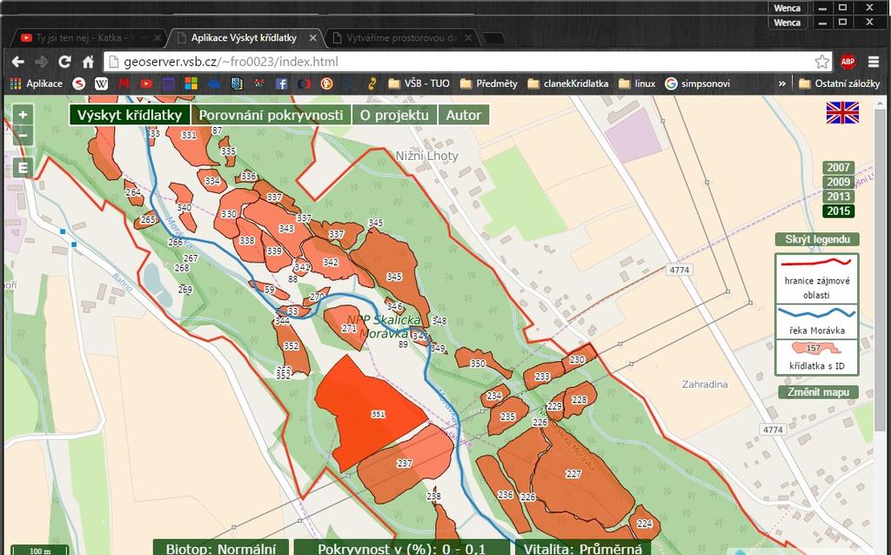Image resolution: width=891 pixels, height=555 pixels.
Task: Open the YouTube bookmark icon
Action: point(146,84)
